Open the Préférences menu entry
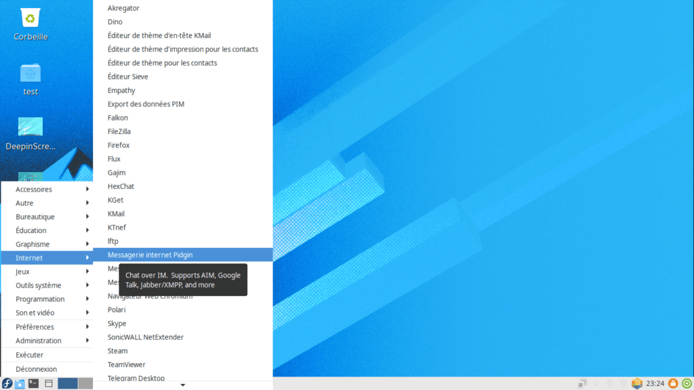 click(x=47, y=327)
